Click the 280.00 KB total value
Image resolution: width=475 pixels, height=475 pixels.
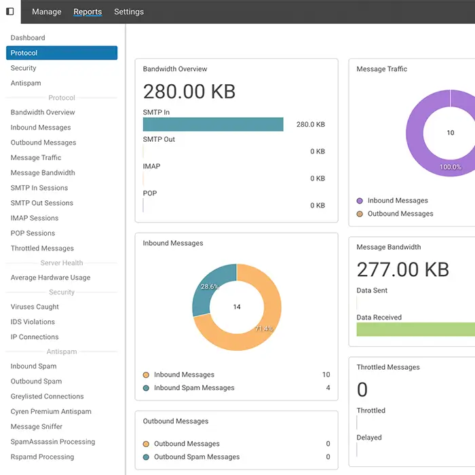click(189, 91)
